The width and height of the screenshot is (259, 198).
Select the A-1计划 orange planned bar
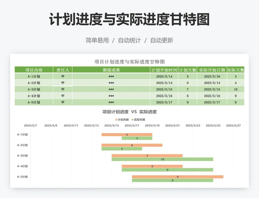pos(127,135)
